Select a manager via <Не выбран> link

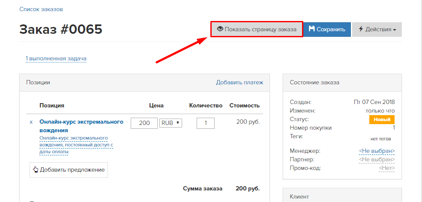pos(377,151)
